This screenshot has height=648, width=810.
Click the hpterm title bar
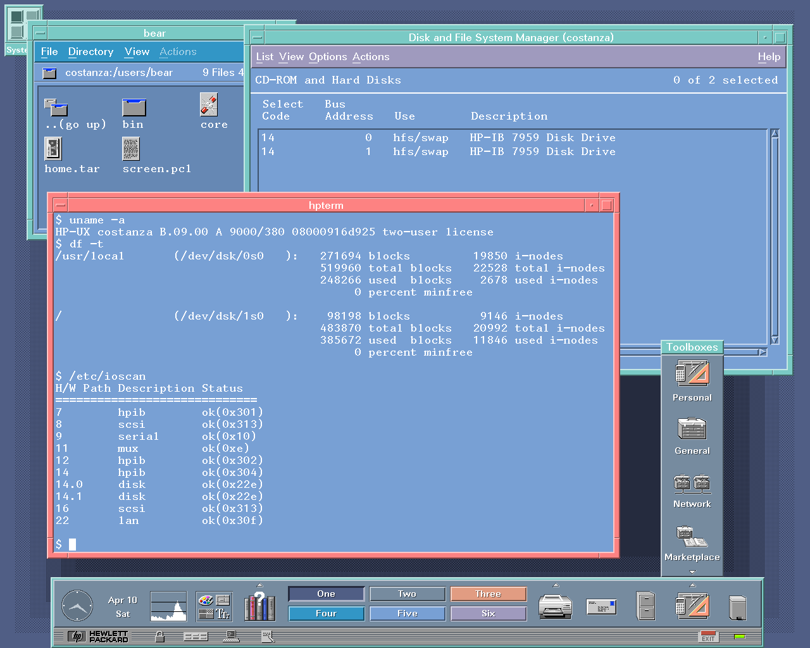[326, 205]
